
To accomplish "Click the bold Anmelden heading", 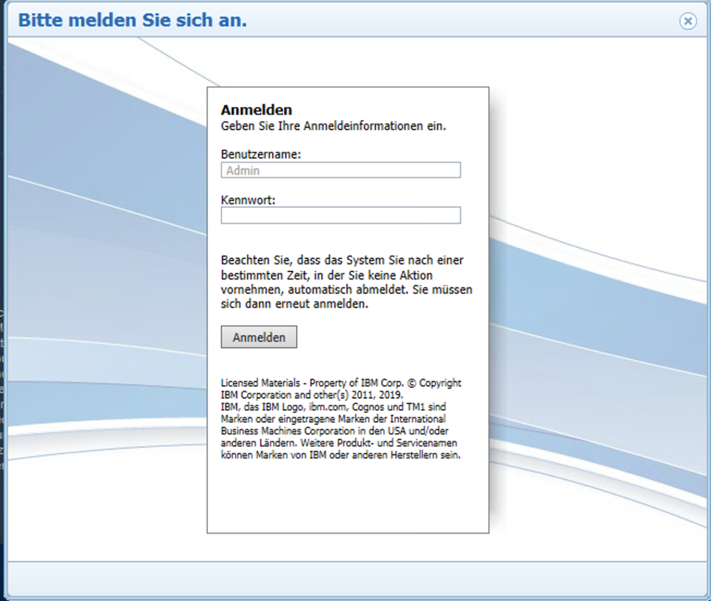I will click(256, 109).
